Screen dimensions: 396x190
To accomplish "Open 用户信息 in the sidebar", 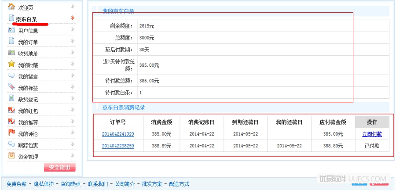I will [28, 31].
